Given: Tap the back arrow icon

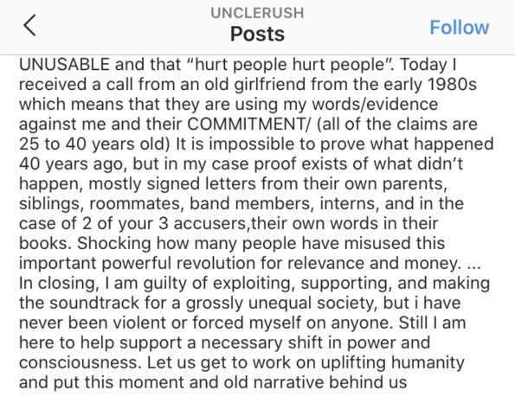Looking at the screenshot, I should point(29,25).
